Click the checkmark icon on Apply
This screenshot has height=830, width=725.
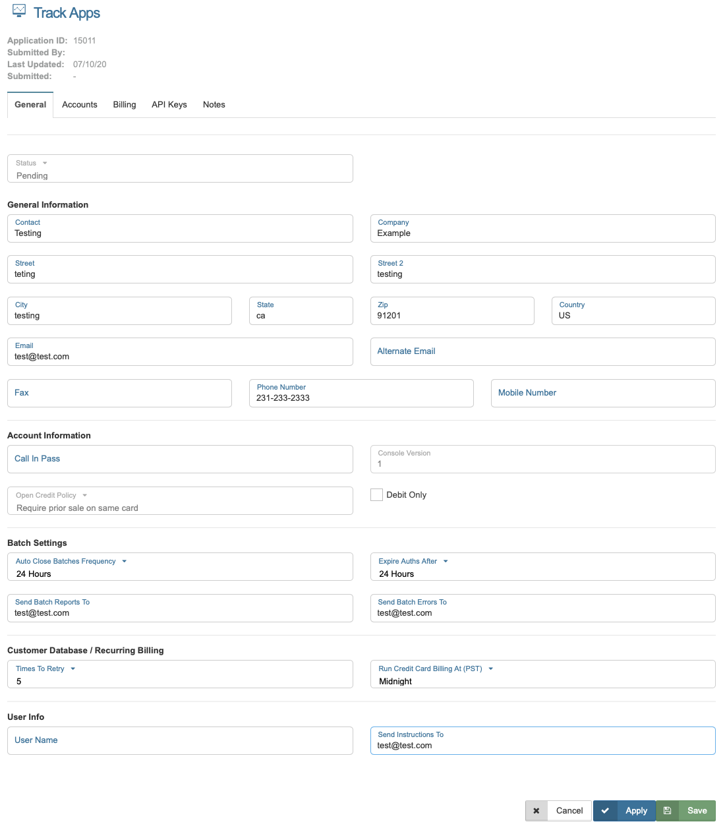605,811
